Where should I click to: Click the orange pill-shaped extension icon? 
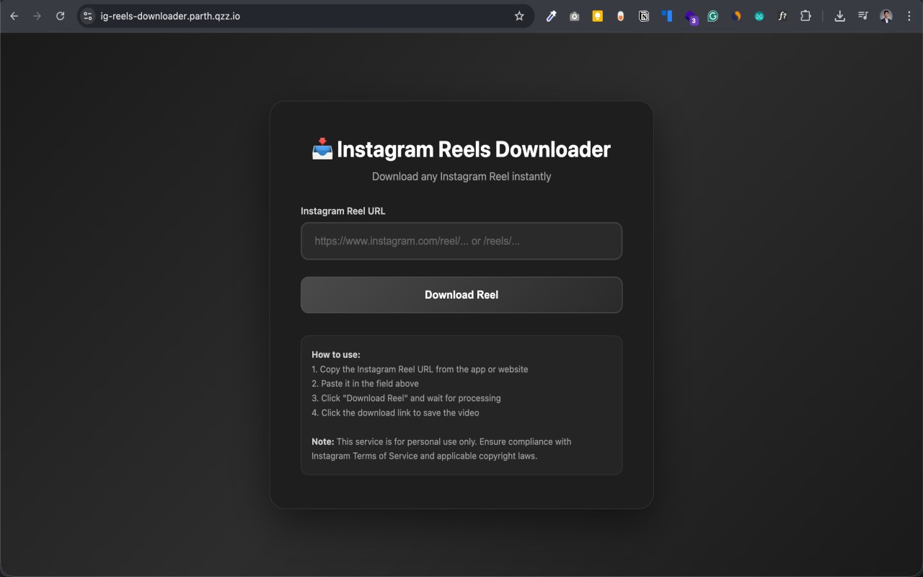[x=621, y=16]
